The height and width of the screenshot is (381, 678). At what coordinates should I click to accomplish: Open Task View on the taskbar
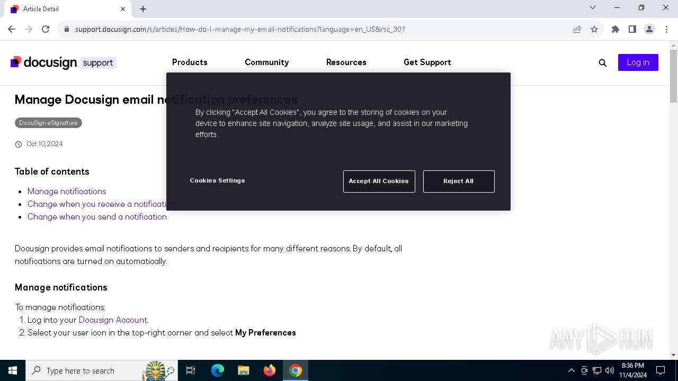pyautogui.click(x=191, y=370)
